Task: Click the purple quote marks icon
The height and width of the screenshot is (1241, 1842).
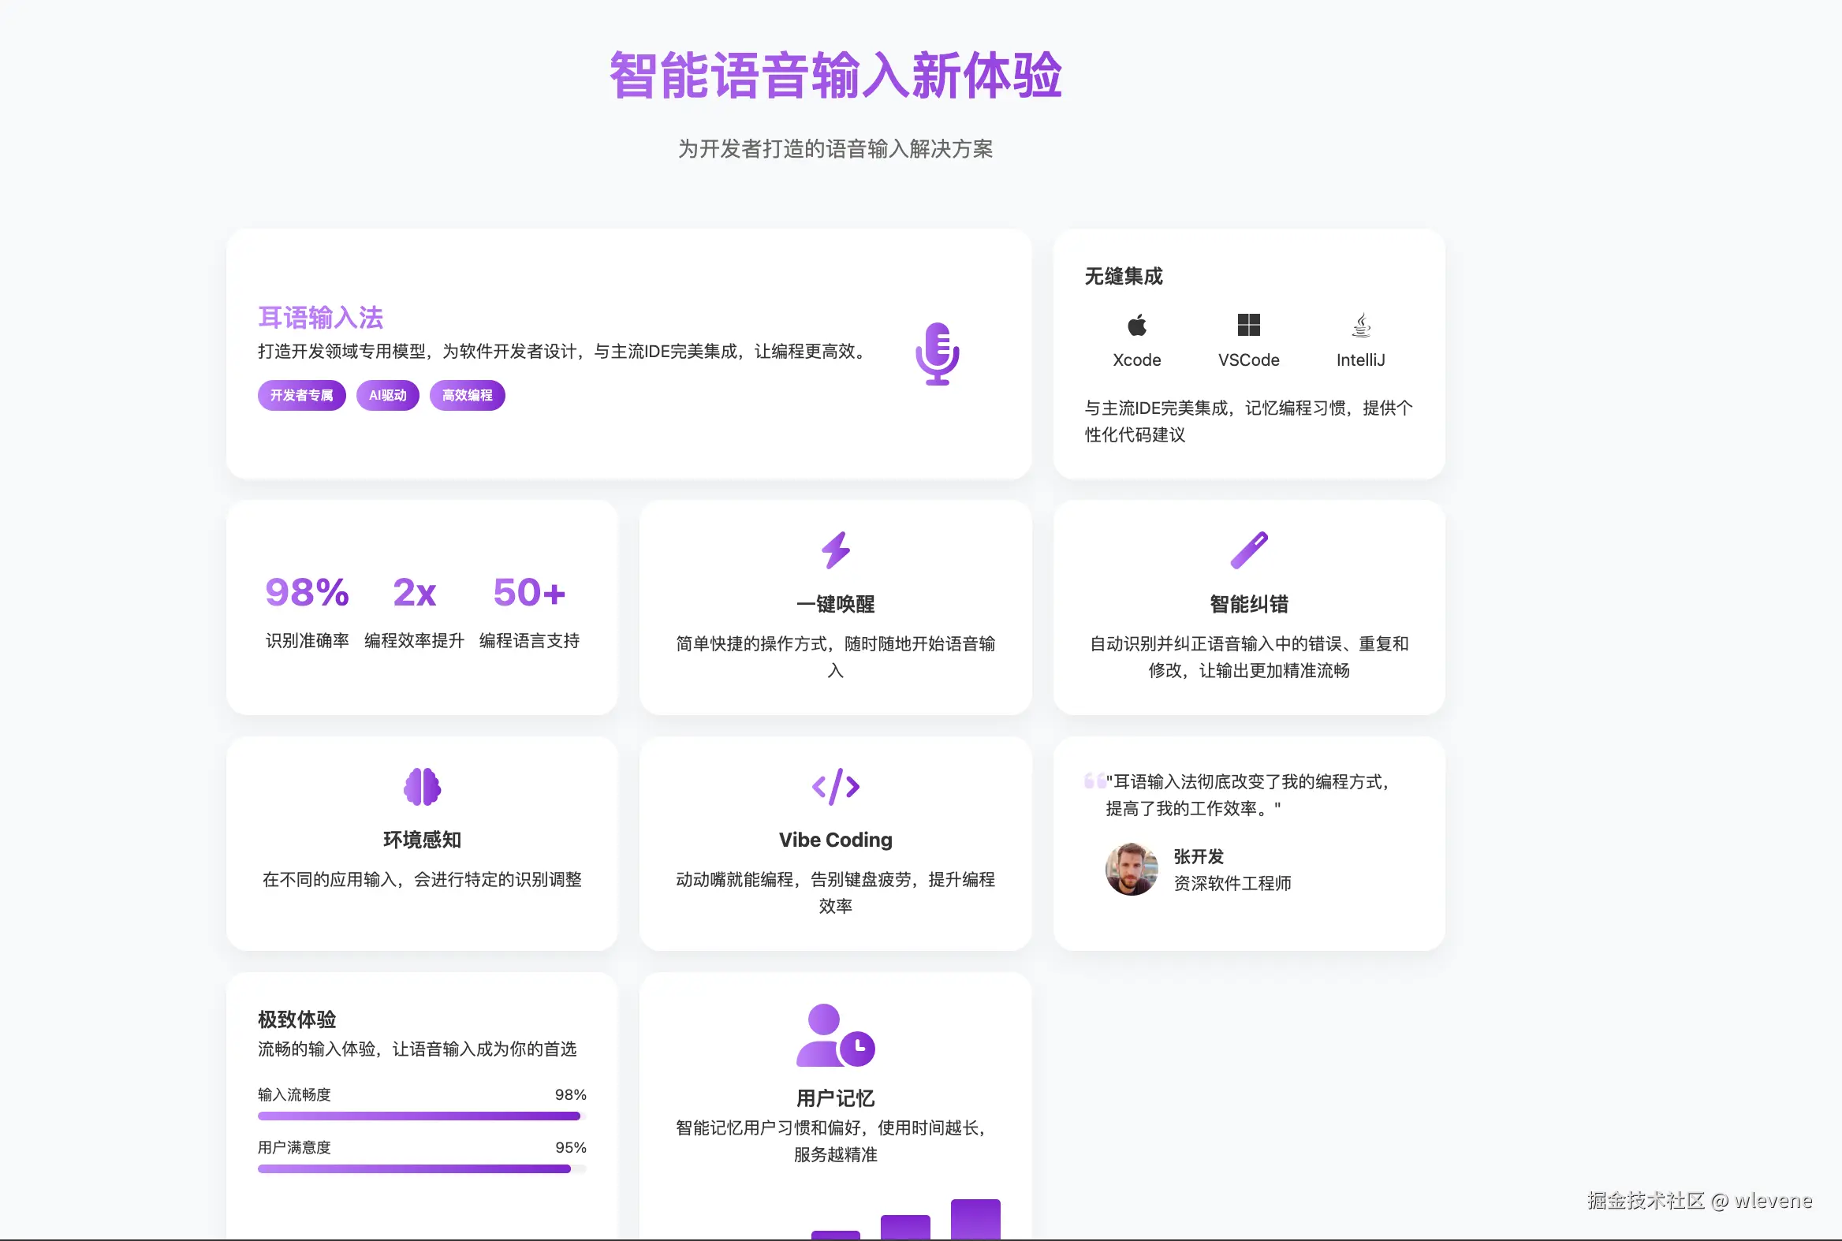Action: click(x=1094, y=781)
